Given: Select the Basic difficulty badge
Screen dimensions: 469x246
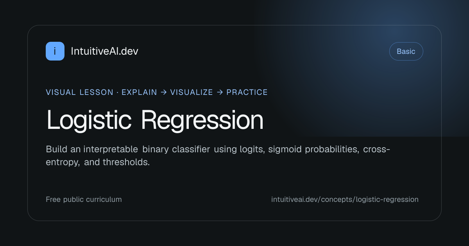Looking at the screenshot, I should tap(406, 51).
